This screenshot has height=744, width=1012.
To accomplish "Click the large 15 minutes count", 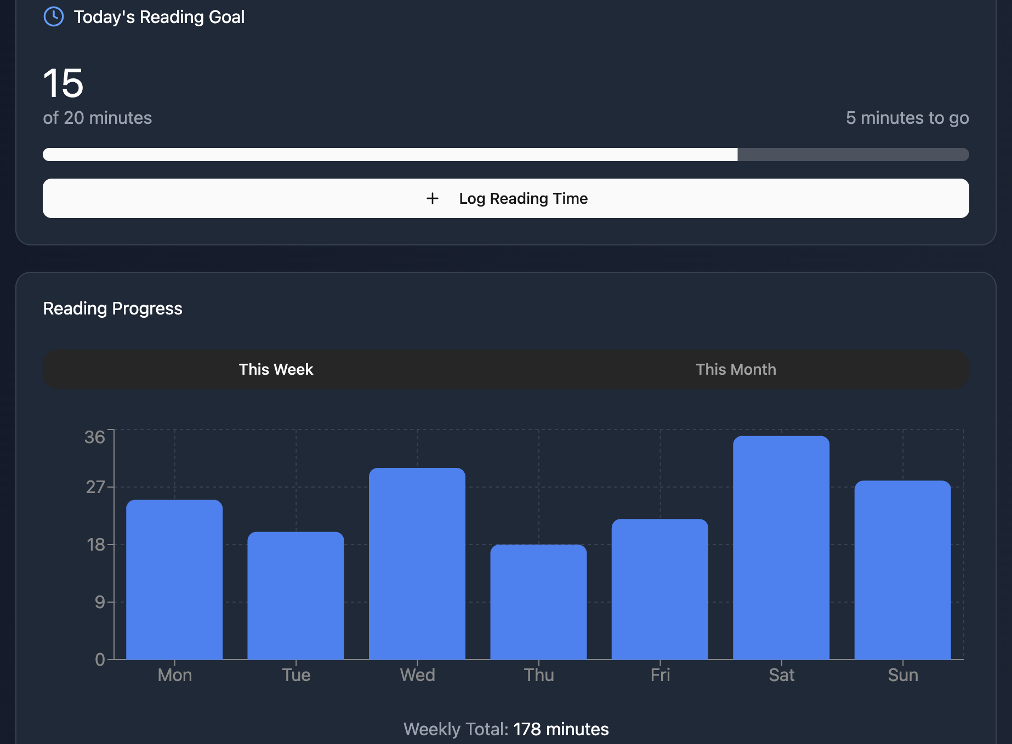I will pos(64,84).
